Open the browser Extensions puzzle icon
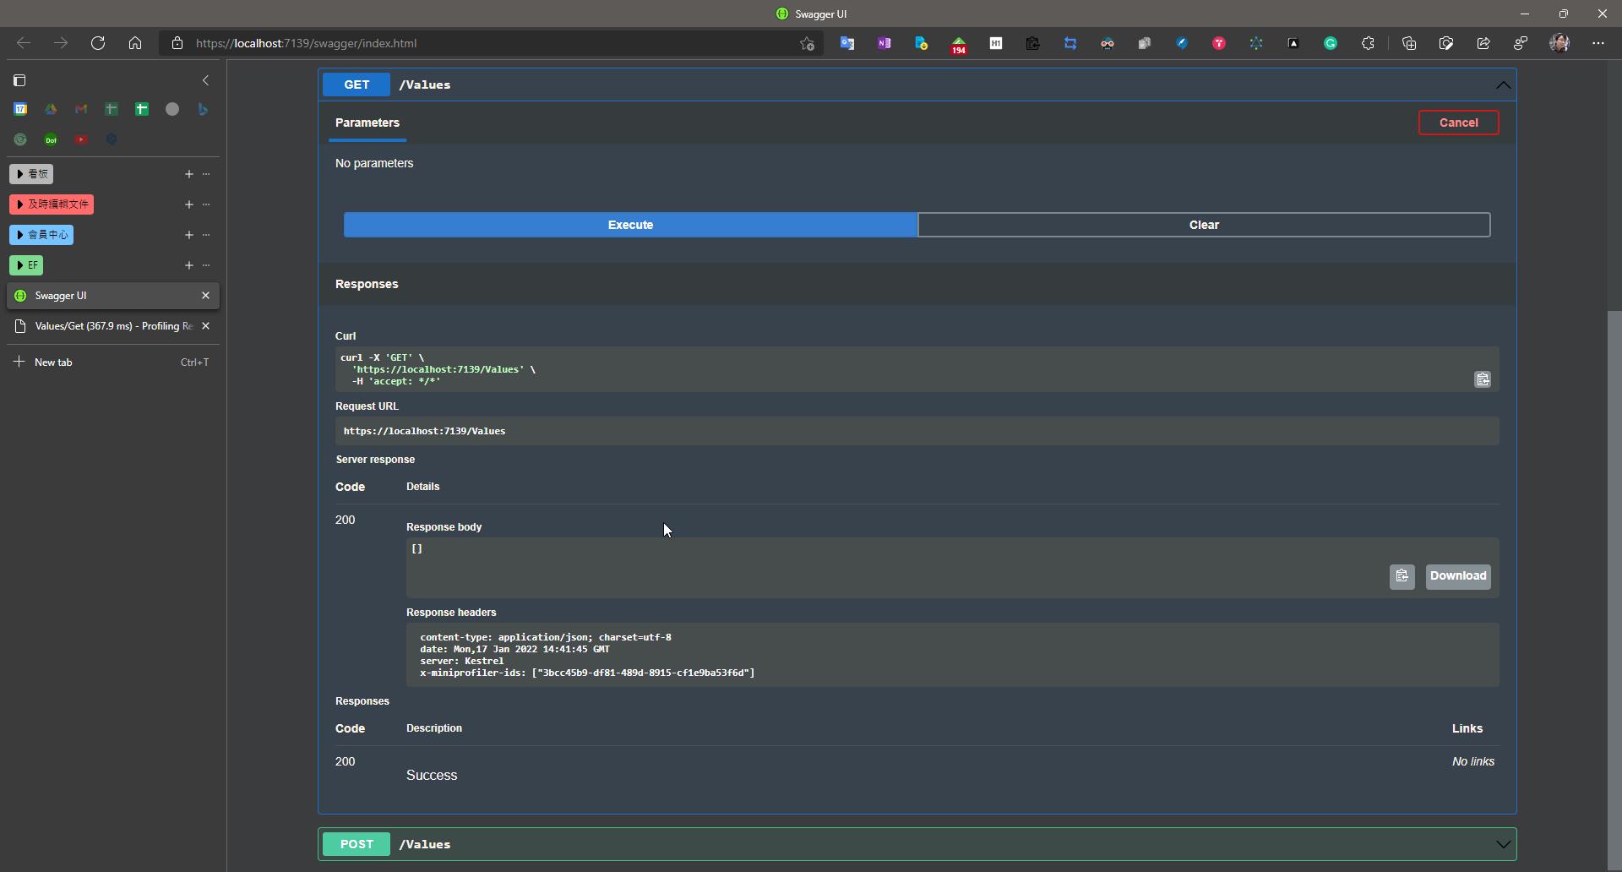1622x872 pixels. [x=1368, y=43]
